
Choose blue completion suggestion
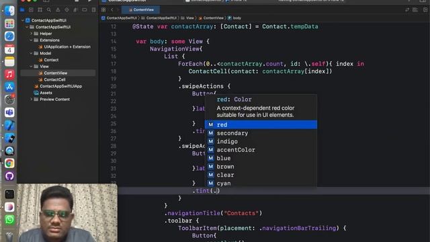261,159
